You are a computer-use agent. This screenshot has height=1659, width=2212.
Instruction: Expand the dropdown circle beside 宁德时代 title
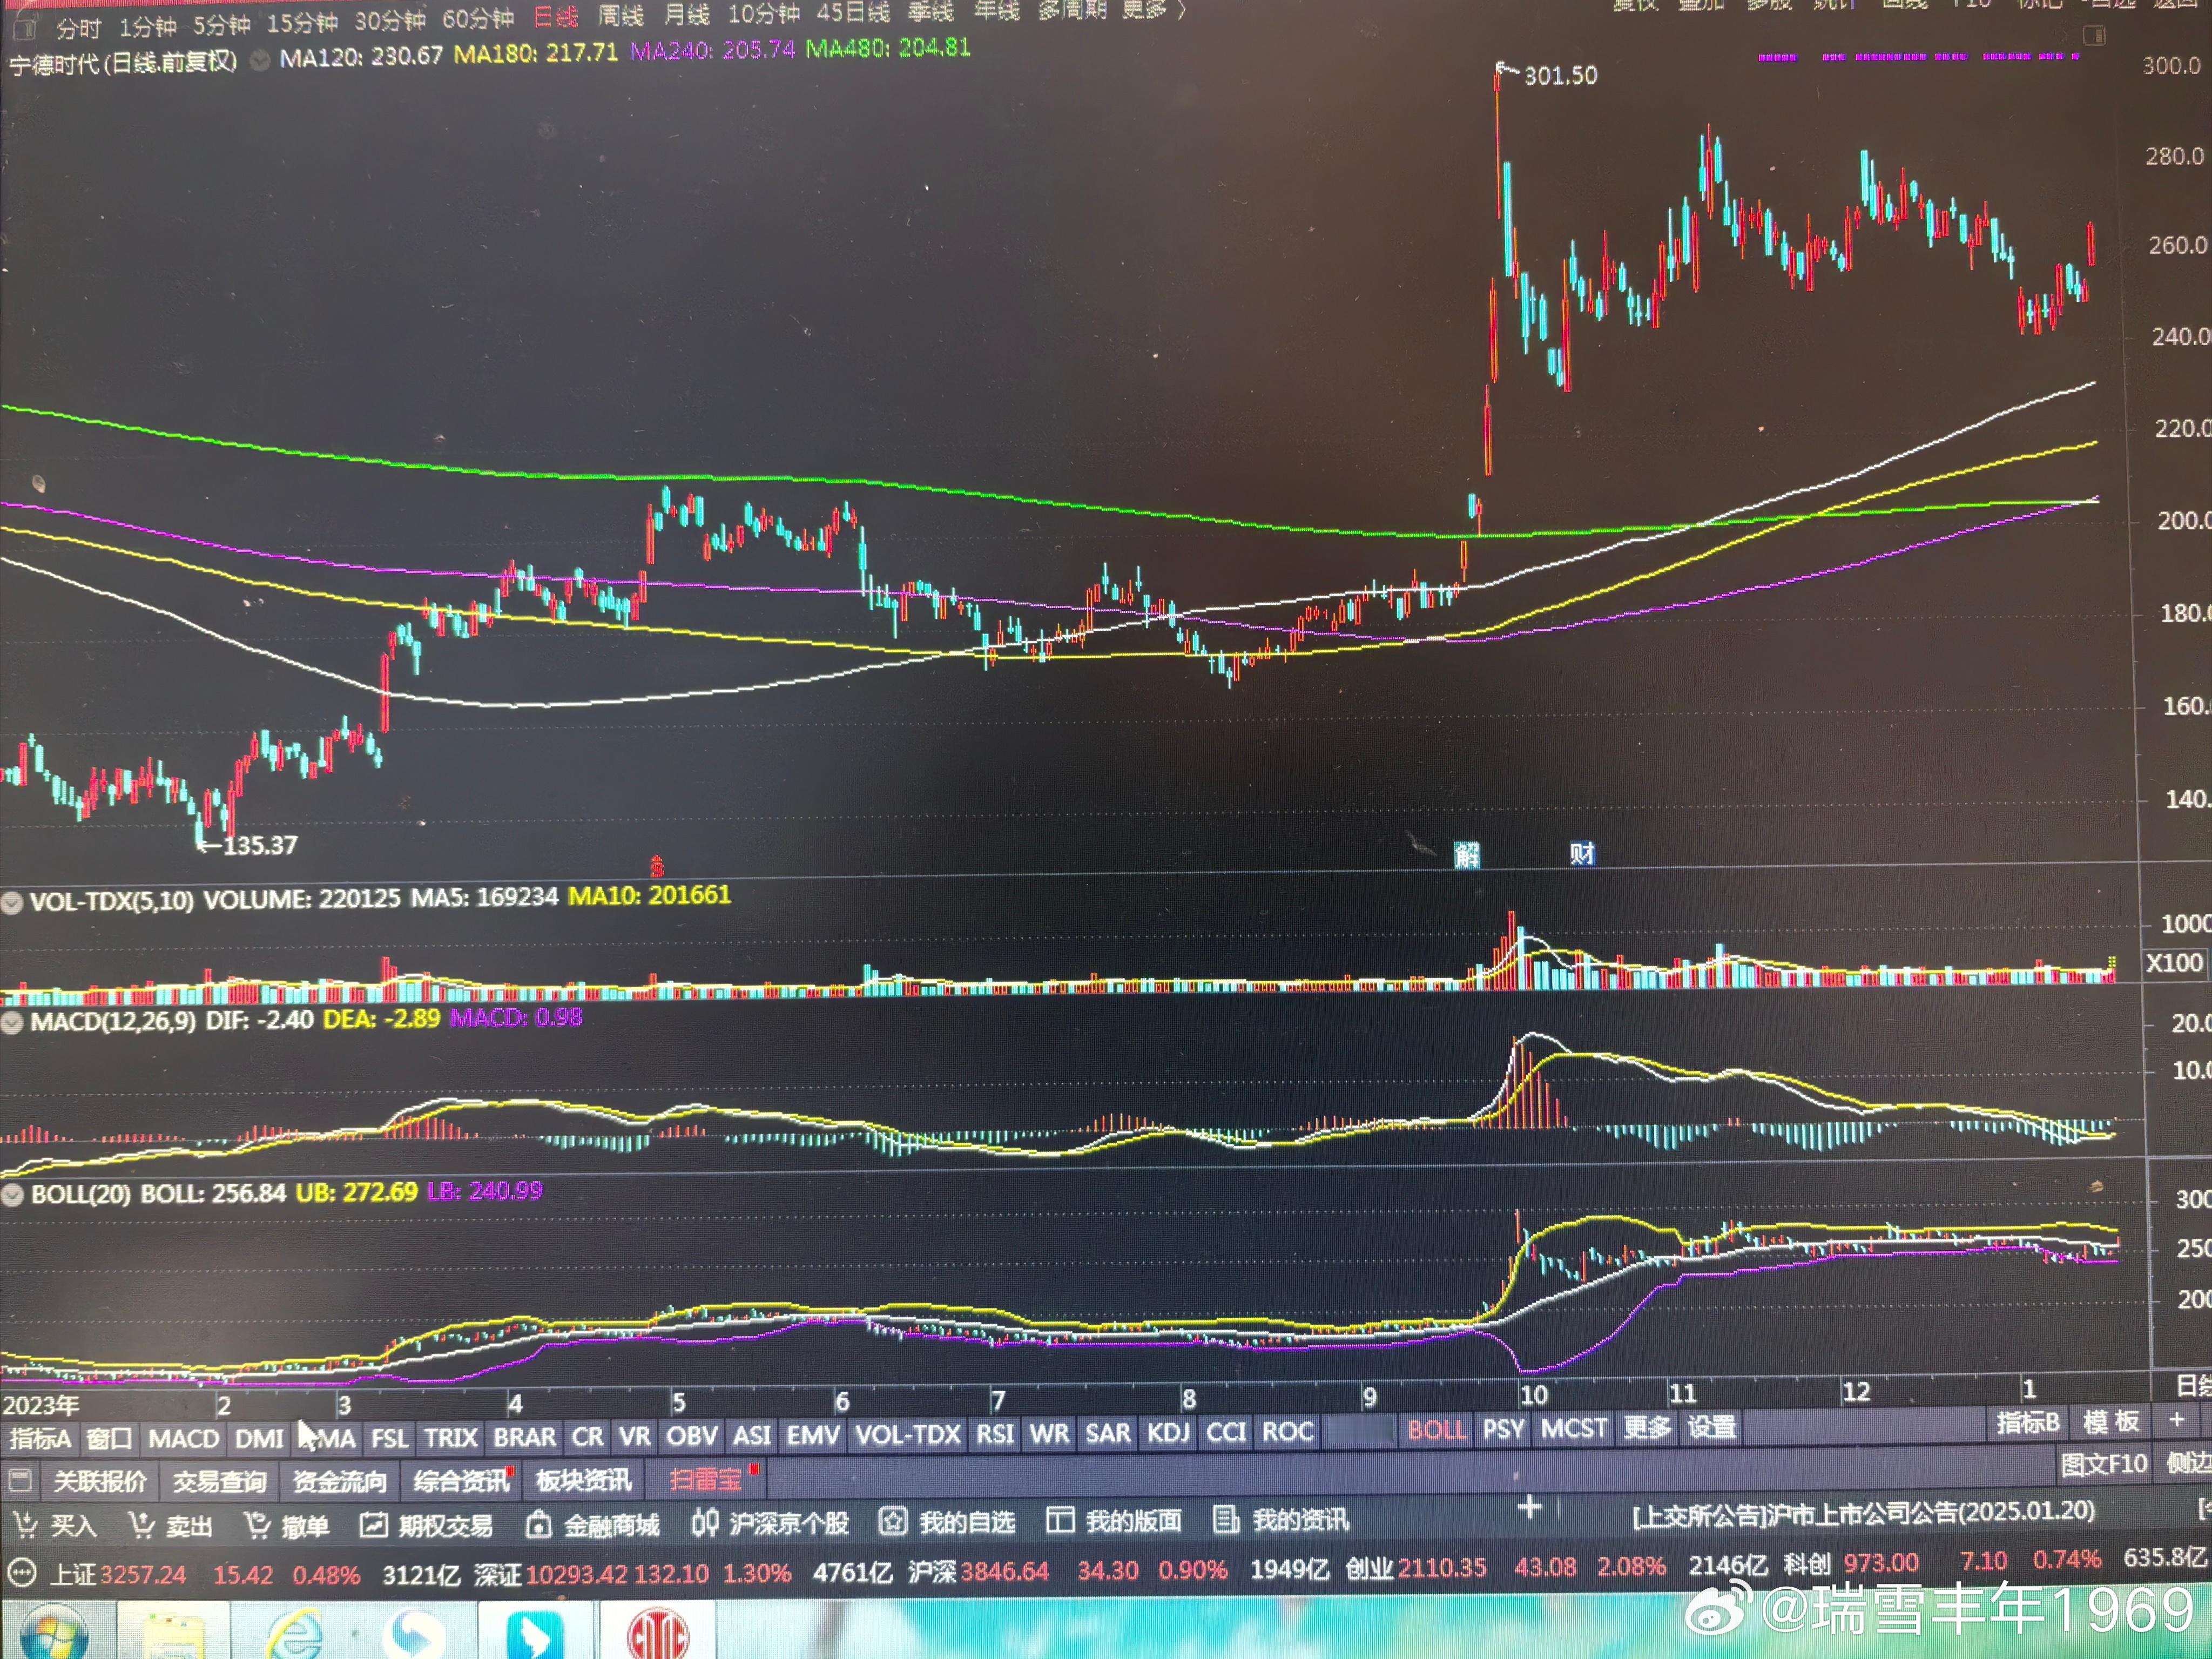[x=259, y=60]
